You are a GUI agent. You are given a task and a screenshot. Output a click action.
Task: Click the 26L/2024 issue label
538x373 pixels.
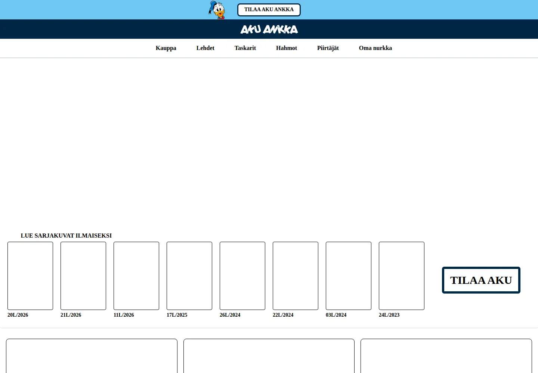coord(230,315)
